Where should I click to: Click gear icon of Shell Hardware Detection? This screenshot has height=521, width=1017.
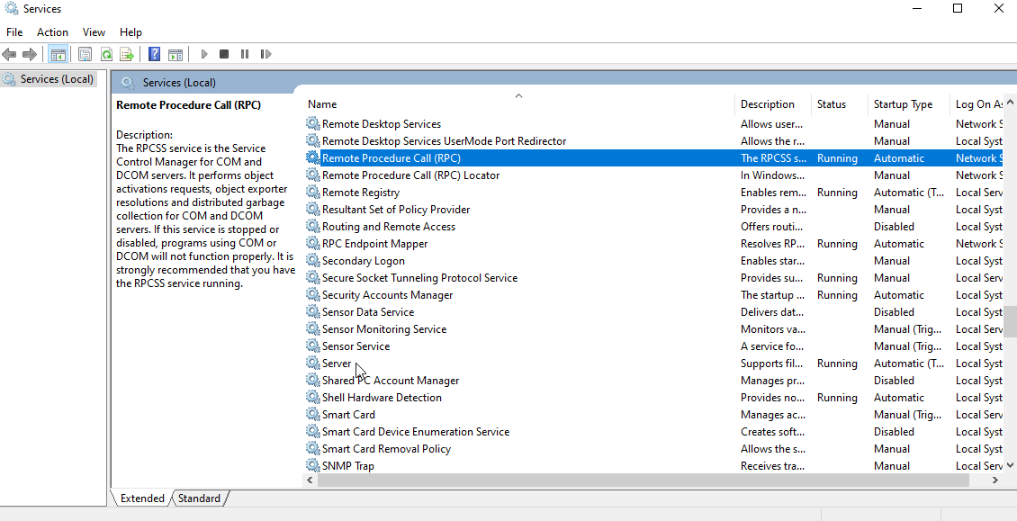[x=312, y=397]
